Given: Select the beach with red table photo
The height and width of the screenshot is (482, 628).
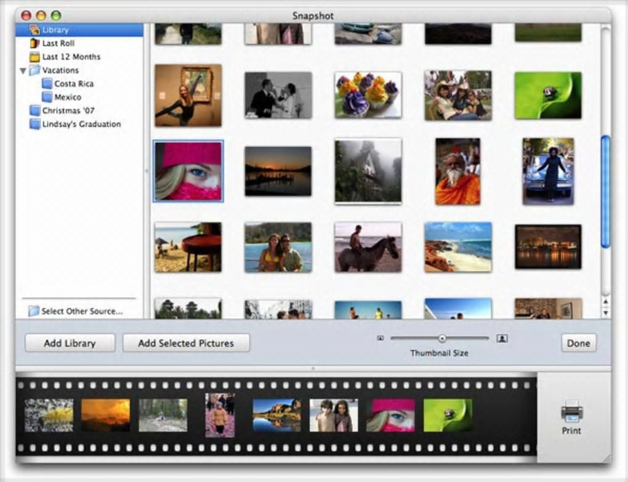Looking at the screenshot, I should (x=188, y=247).
